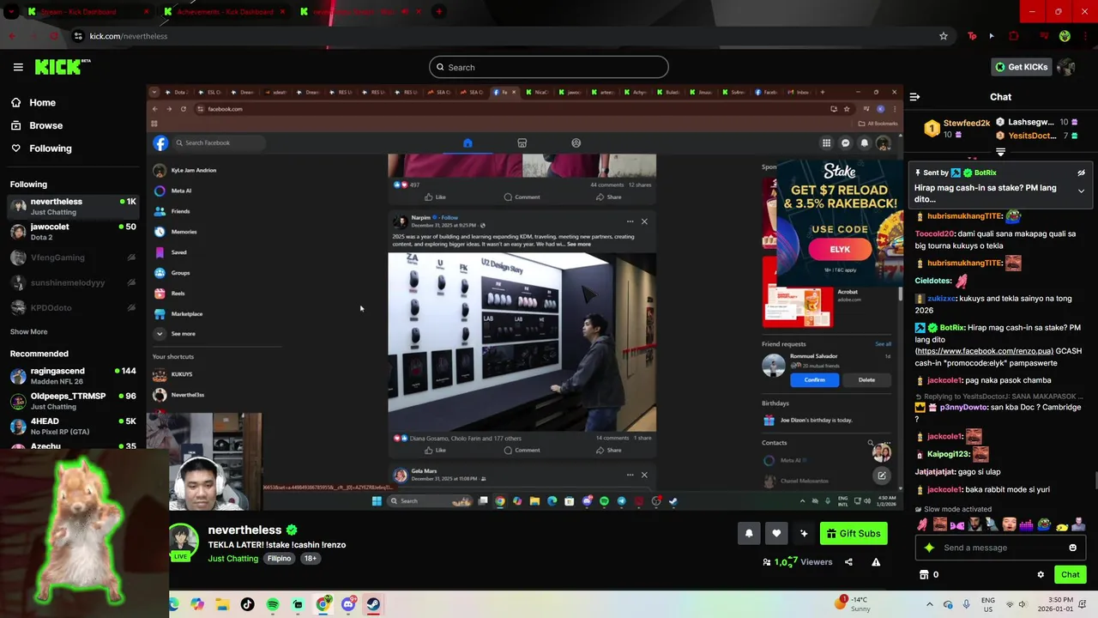Open the Just Chatting category link

click(x=232, y=559)
